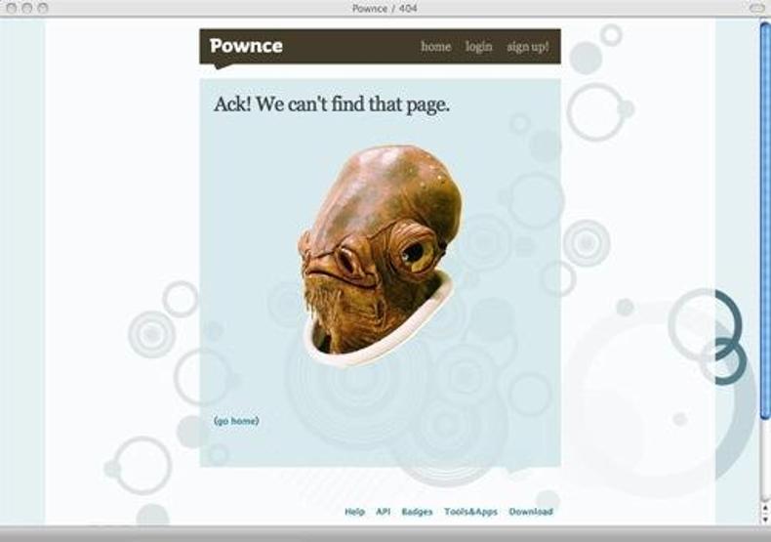The width and height of the screenshot is (771, 542).
Task: Open the Badges footer link
Action: click(417, 512)
